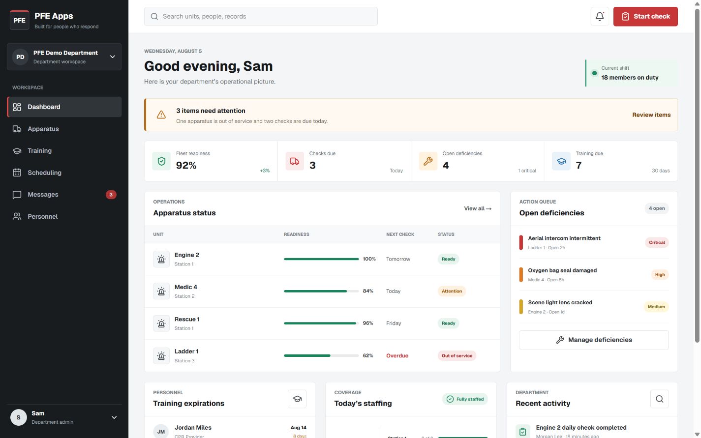Viewport: 701px width, 438px height.
Task: Click Ladder 1 readiness progress bar
Action: click(321, 355)
